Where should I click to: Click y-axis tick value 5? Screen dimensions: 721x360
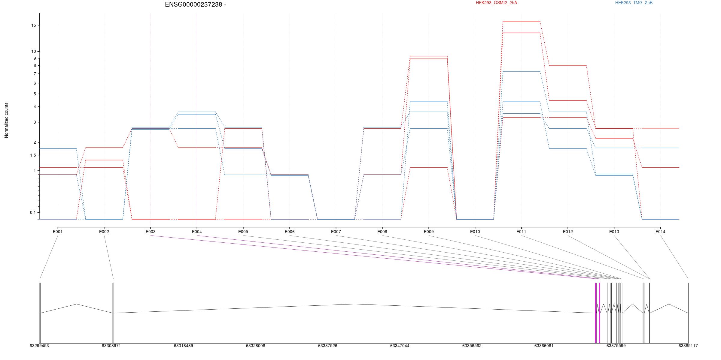click(35, 94)
